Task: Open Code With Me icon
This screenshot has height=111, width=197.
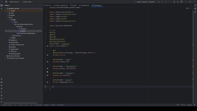Action: coord(174,2)
